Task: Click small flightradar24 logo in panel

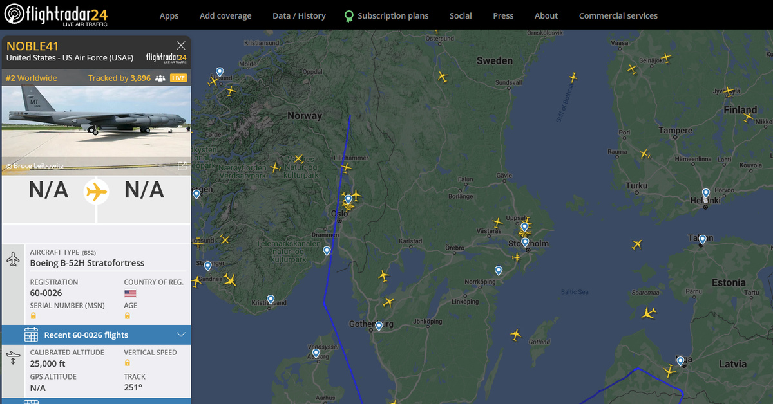Action: [x=166, y=58]
